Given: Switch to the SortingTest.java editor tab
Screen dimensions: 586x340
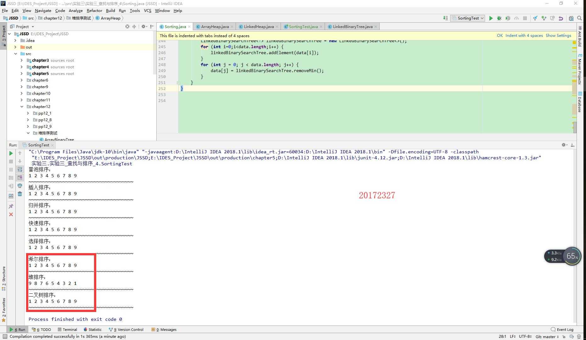Looking at the screenshot, I should [x=303, y=26].
